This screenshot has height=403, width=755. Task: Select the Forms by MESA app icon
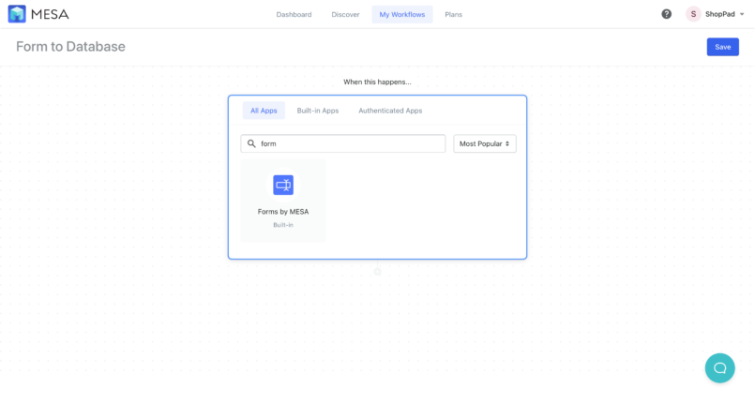[283, 186]
